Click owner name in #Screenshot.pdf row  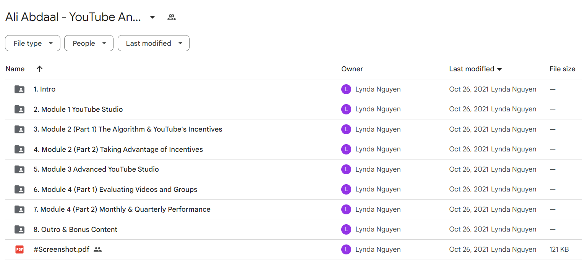378,249
